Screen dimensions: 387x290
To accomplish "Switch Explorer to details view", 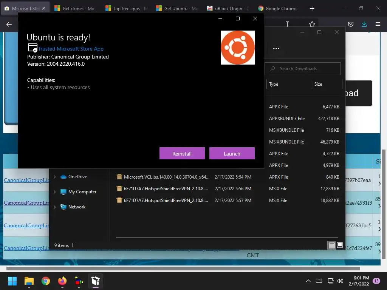I will [331, 245].
